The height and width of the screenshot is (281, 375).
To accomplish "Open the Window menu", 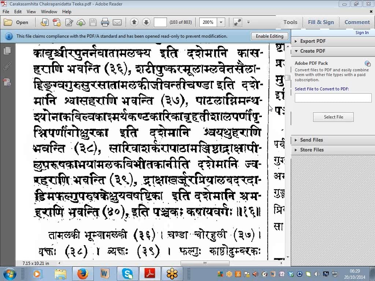I will [49, 12].
